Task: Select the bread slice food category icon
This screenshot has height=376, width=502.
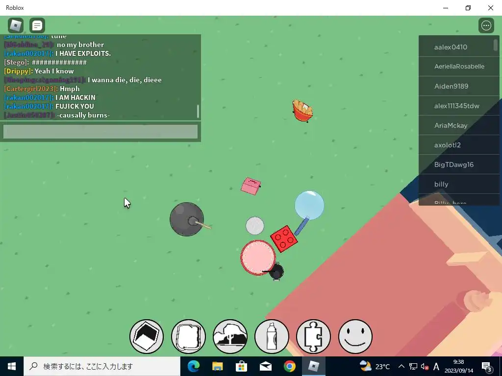Action: click(x=188, y=337)
